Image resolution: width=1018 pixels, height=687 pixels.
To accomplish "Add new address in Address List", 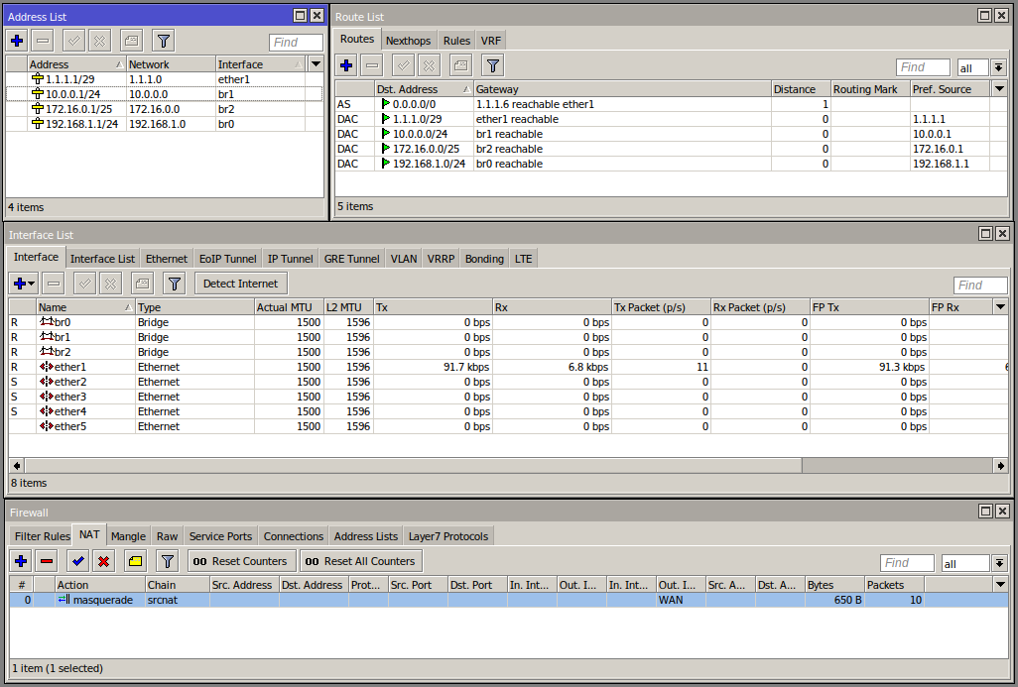I will point(18,41).
